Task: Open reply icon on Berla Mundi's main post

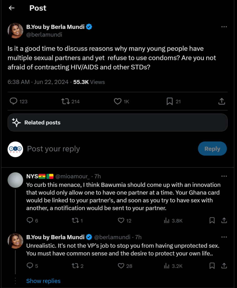Action: [14, 101]
